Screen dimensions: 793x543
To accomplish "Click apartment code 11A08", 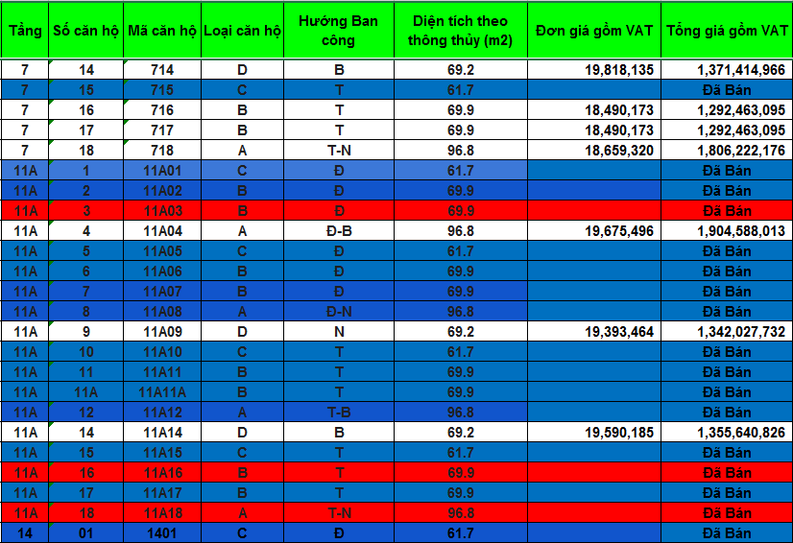I will coord(162,312).
